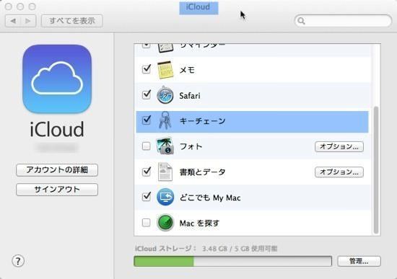Screen dimensions: 397x279
Task: Click the フォト row label
Action: coord(191,146)
